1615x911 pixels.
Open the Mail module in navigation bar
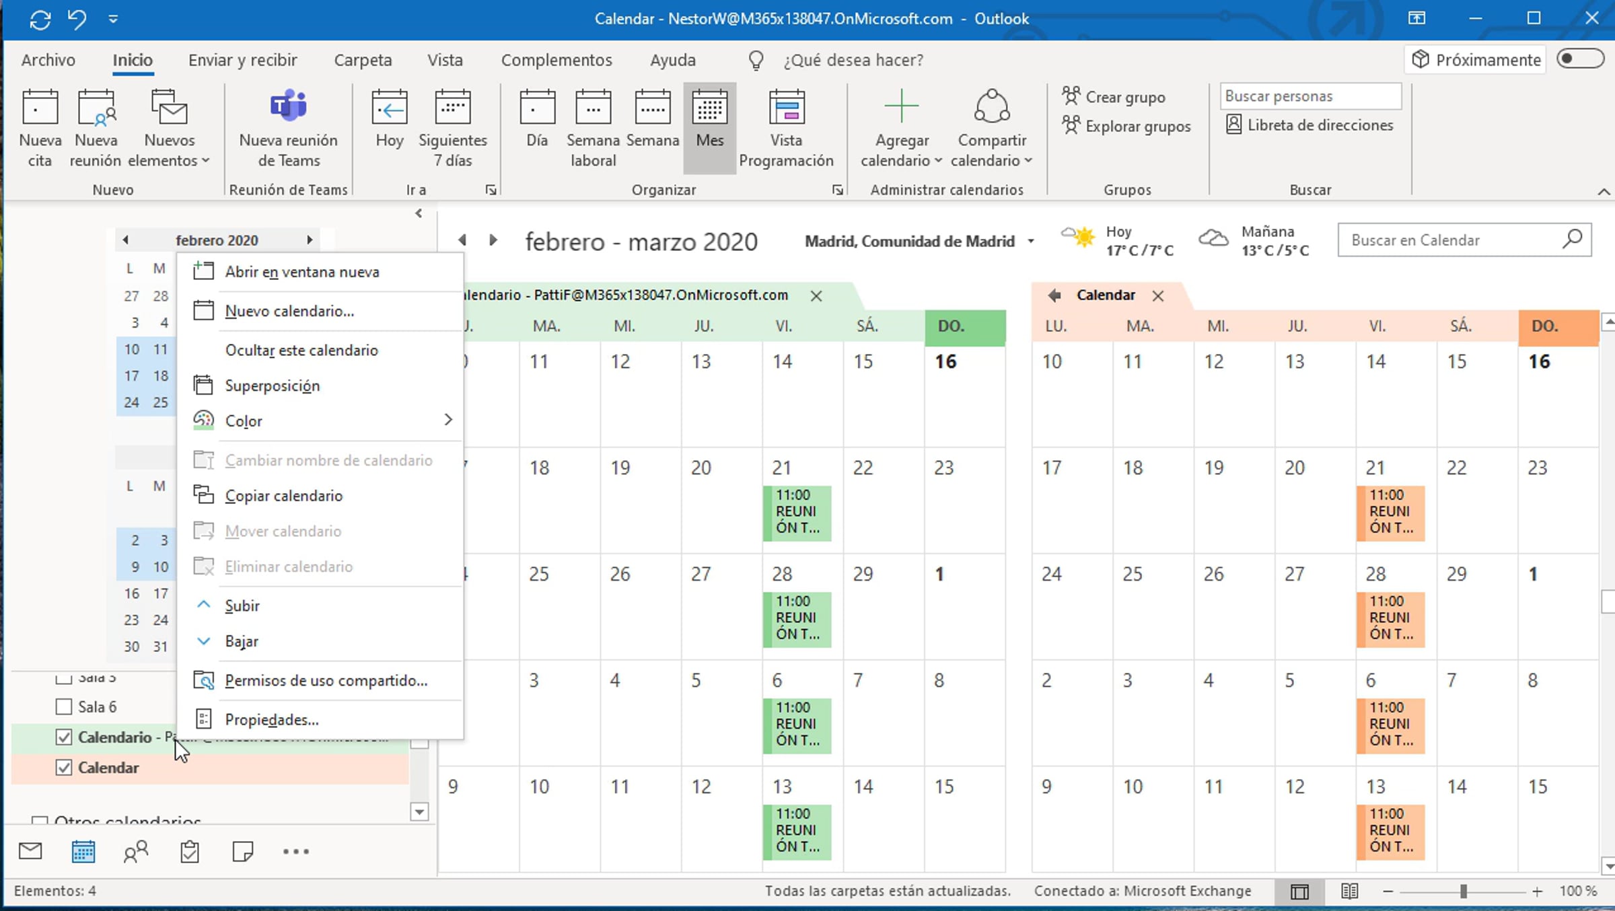[30, 851]
